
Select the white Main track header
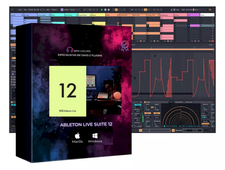pos(207,15)
